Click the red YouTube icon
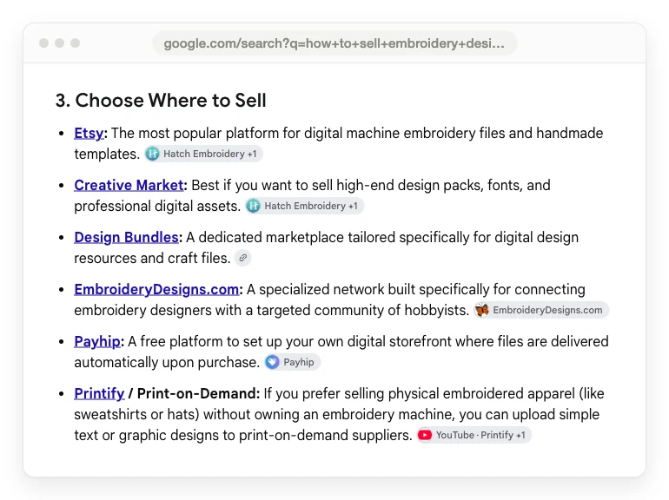Viewport: 669px width, 500px height. click(x=425, y=435)
